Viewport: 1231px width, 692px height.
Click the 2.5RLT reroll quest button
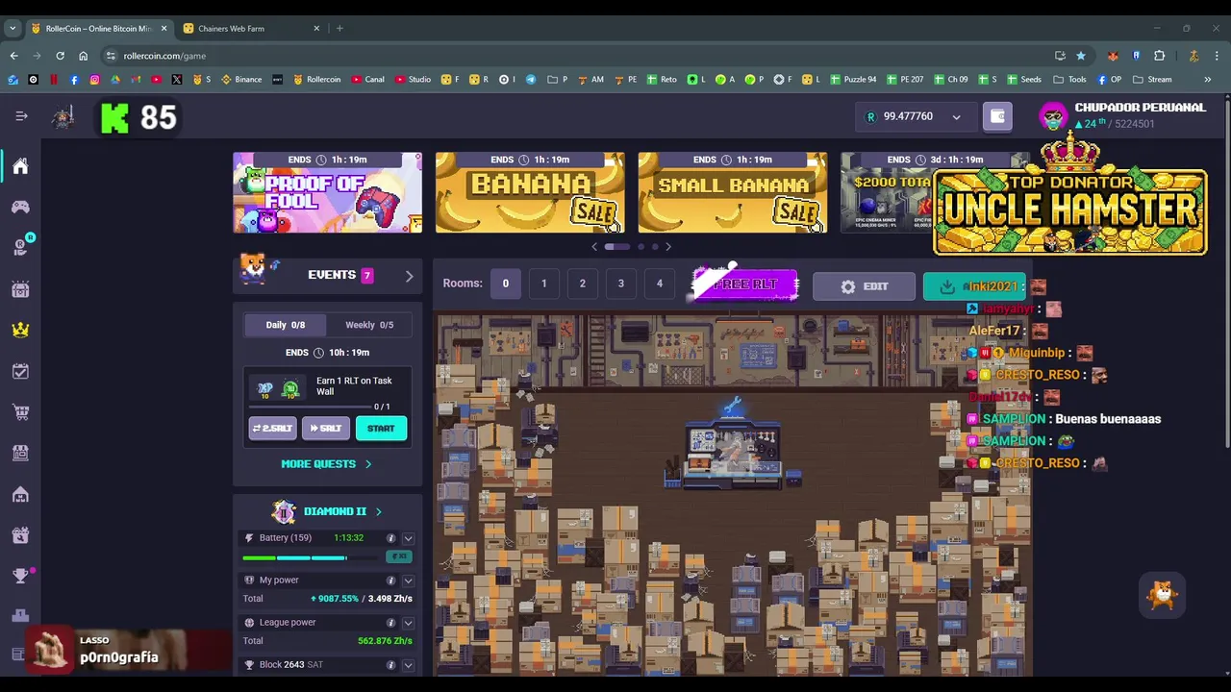(x=273, y=429)
